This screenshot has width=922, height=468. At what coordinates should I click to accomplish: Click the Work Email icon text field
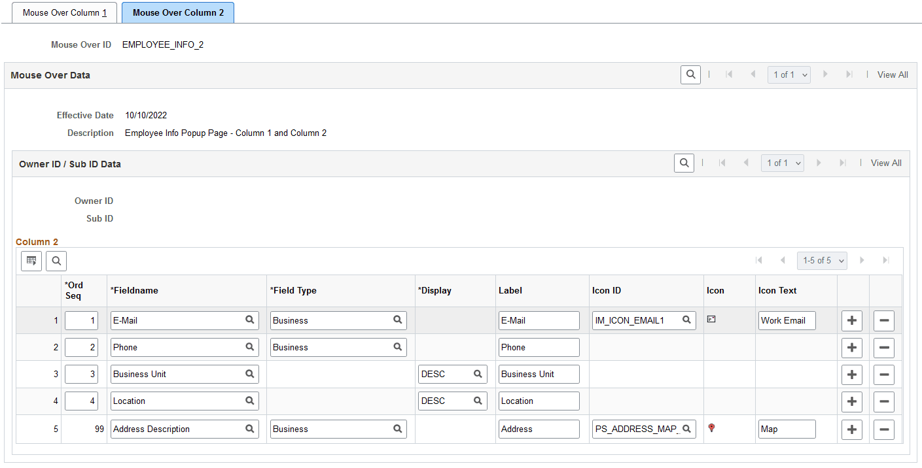pos(787,320)
